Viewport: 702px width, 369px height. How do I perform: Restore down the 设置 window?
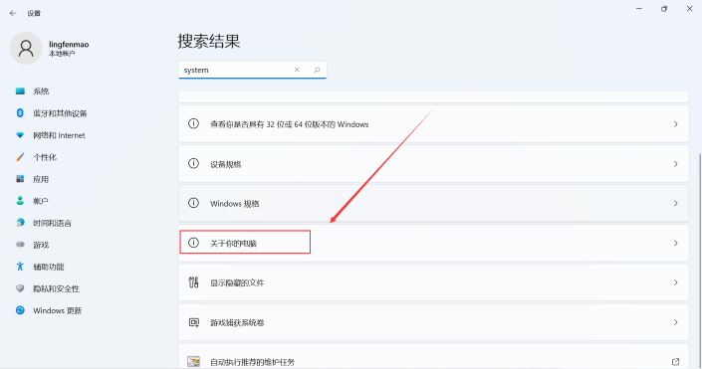(x=664, y=9)
